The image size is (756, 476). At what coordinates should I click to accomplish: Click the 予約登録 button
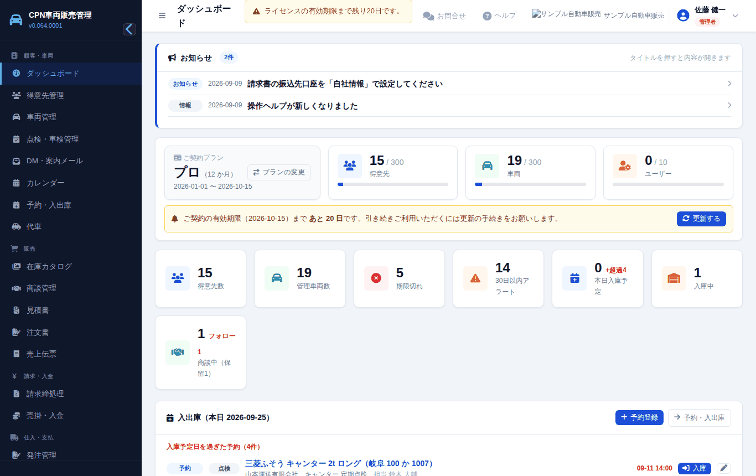coord(639,418)
